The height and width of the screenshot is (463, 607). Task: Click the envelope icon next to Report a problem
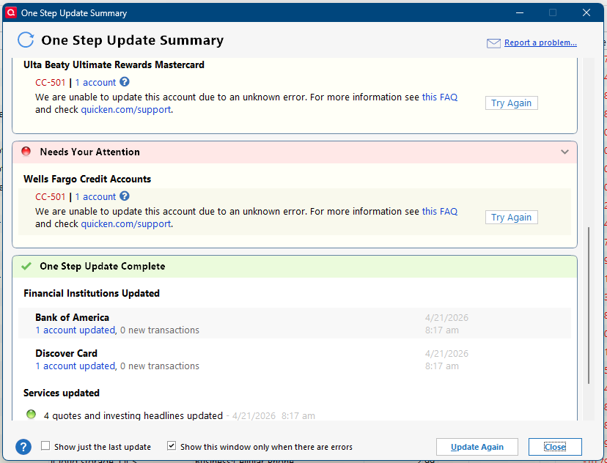click(x=493, y=43)
